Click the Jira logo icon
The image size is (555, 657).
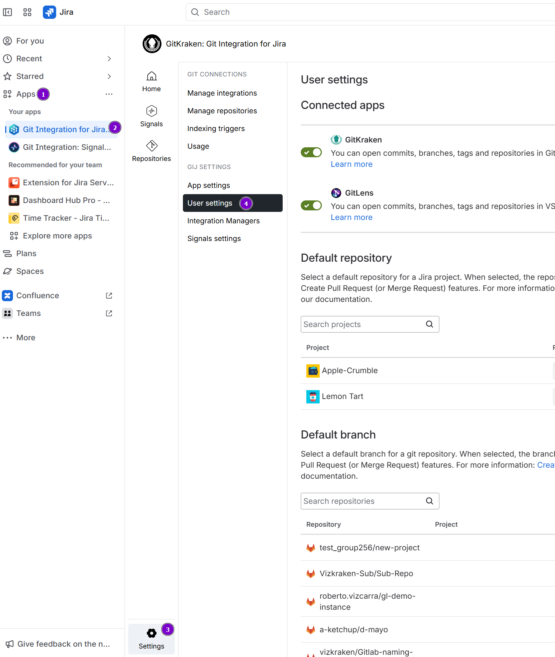point(50,12)
